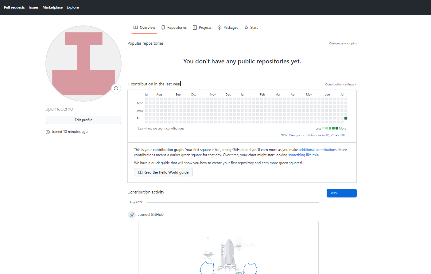This screenshot has height=274, width=431.
Task: Select the green contribution square in the graph
Action: click(x=346, y=118)
